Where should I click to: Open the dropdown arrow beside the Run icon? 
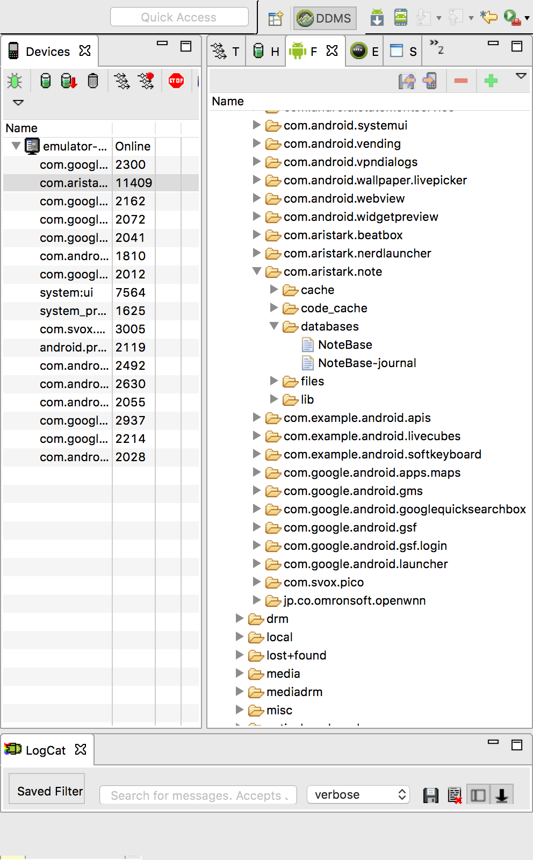(x=527, y=18)
